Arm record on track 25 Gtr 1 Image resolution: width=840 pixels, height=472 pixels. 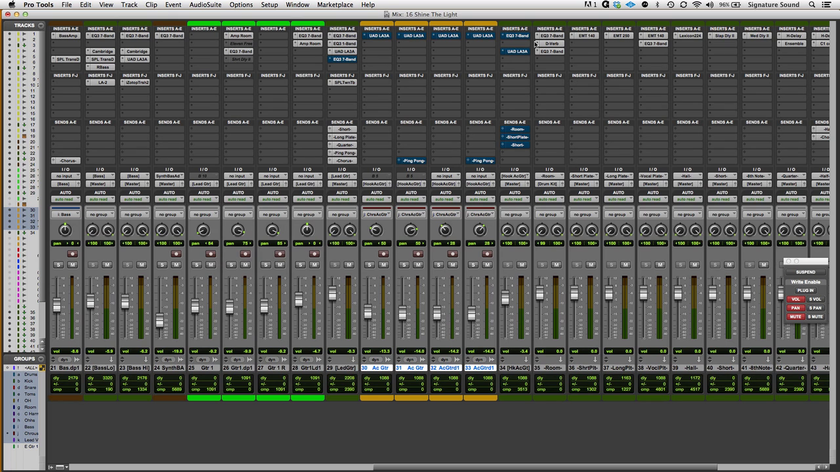coord(211,254)
